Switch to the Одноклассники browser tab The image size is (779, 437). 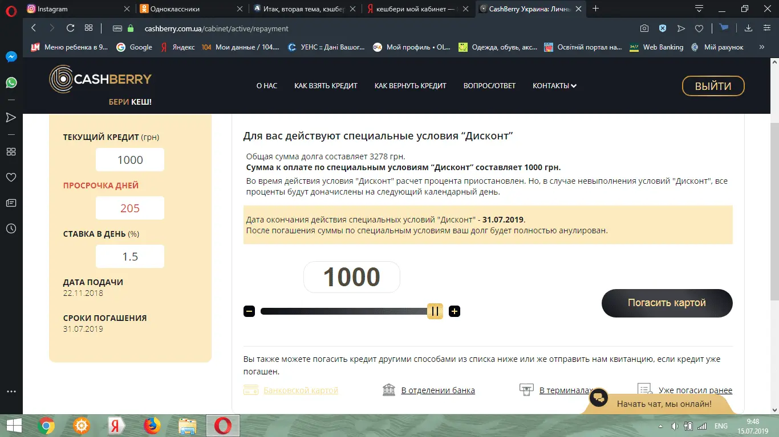(x=191, y=9)
